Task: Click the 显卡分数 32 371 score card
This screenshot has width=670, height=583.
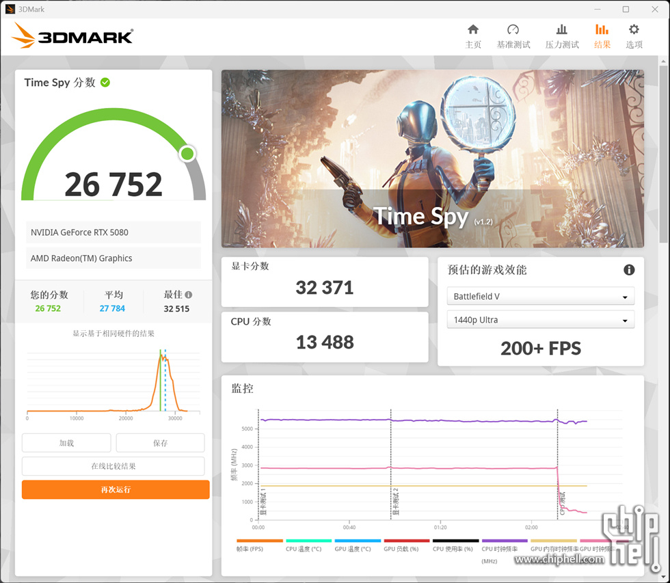Action: click(x=325, y=282)
